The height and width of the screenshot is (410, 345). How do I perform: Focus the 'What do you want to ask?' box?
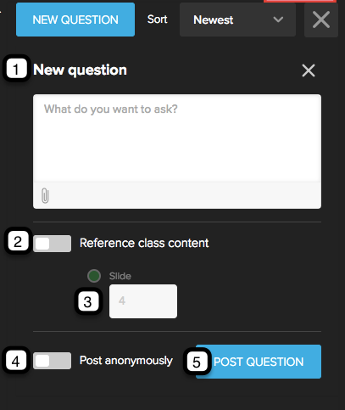[177, 138]
